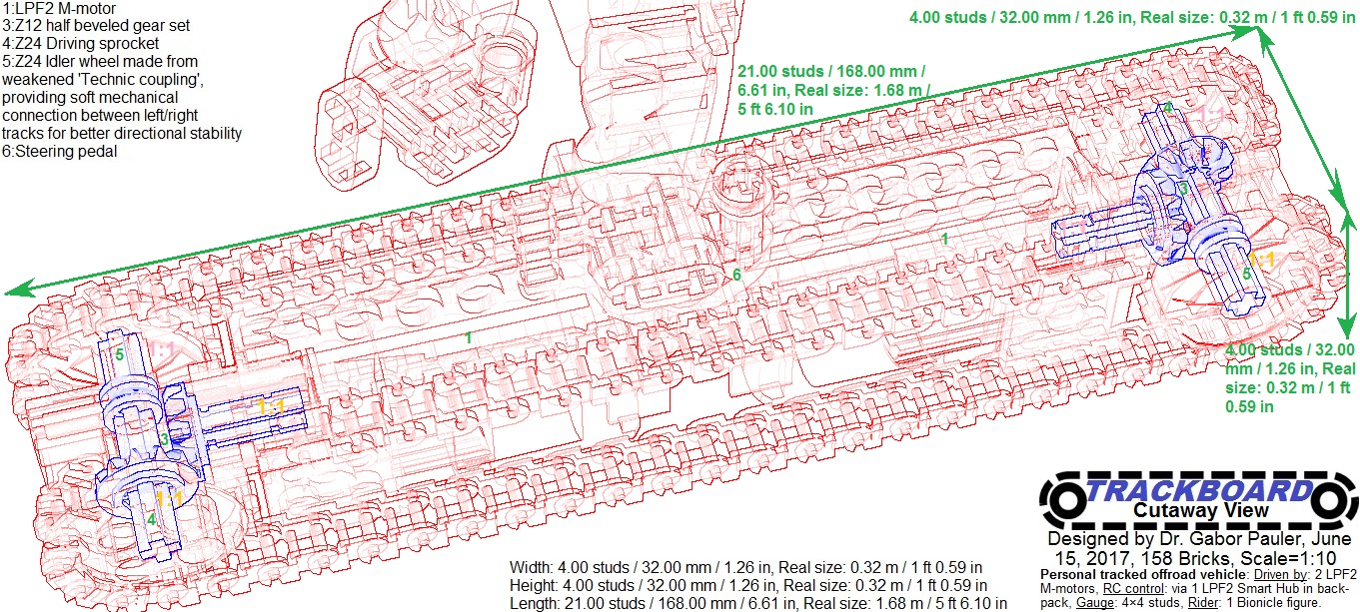Click the green '5' idler wheel marker at right
The width and height of the screenshot is (1360, 612).
coord(1246,273)
